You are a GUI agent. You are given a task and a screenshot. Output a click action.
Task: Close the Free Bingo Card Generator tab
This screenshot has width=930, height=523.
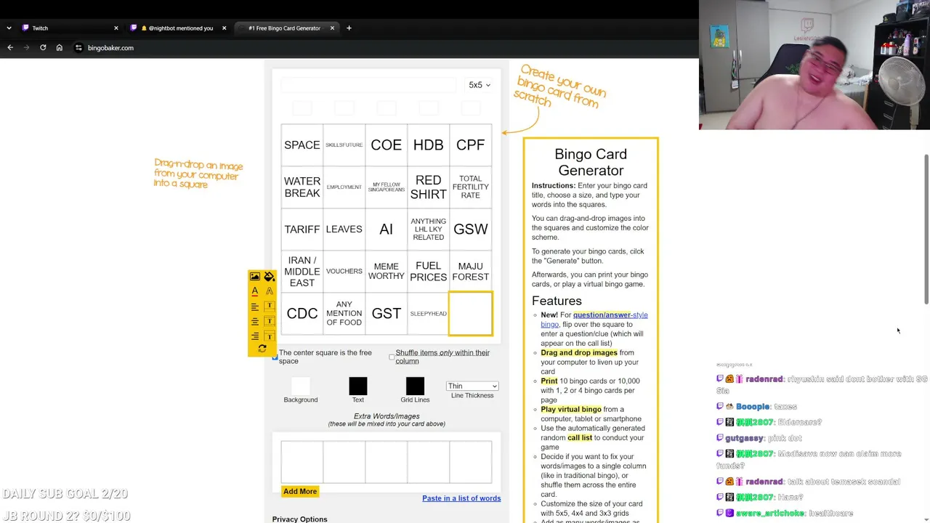[332, 28]
